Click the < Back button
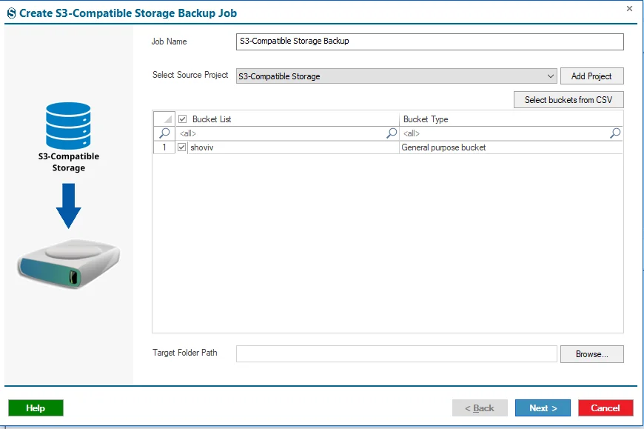Image resolution: width=644 pixels, height=429 pixels. (x=480, y=408)
